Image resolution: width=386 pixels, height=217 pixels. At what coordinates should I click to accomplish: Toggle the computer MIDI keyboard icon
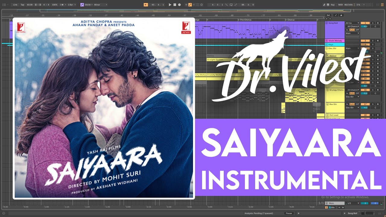(328, 5)
